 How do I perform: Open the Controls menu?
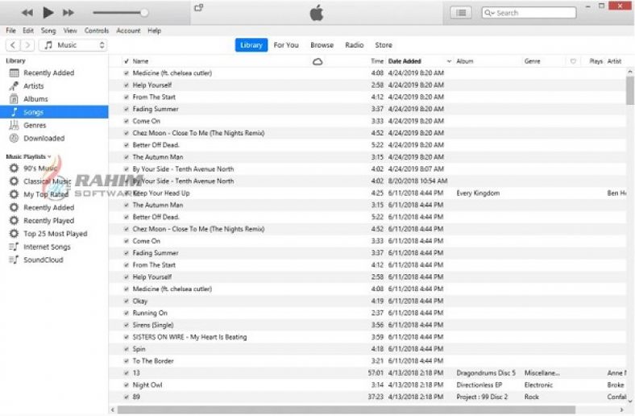click(97, 31)
